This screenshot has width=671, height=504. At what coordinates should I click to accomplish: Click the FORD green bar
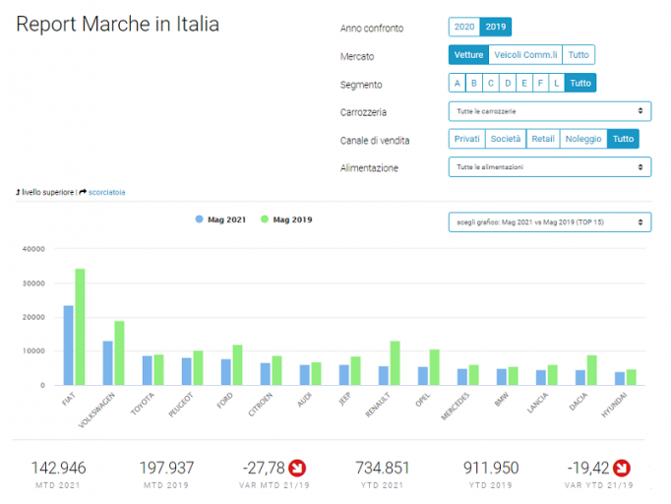pyautogui.click(x=237, y=365)
